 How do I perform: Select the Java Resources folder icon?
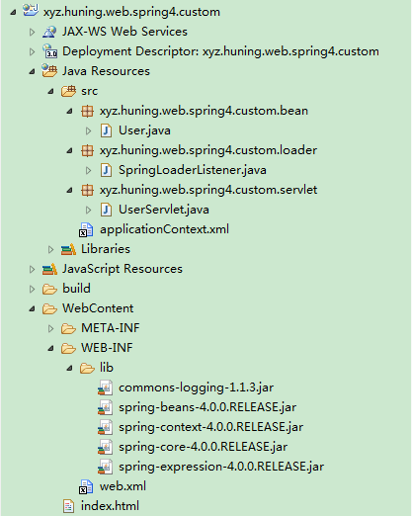49,71
